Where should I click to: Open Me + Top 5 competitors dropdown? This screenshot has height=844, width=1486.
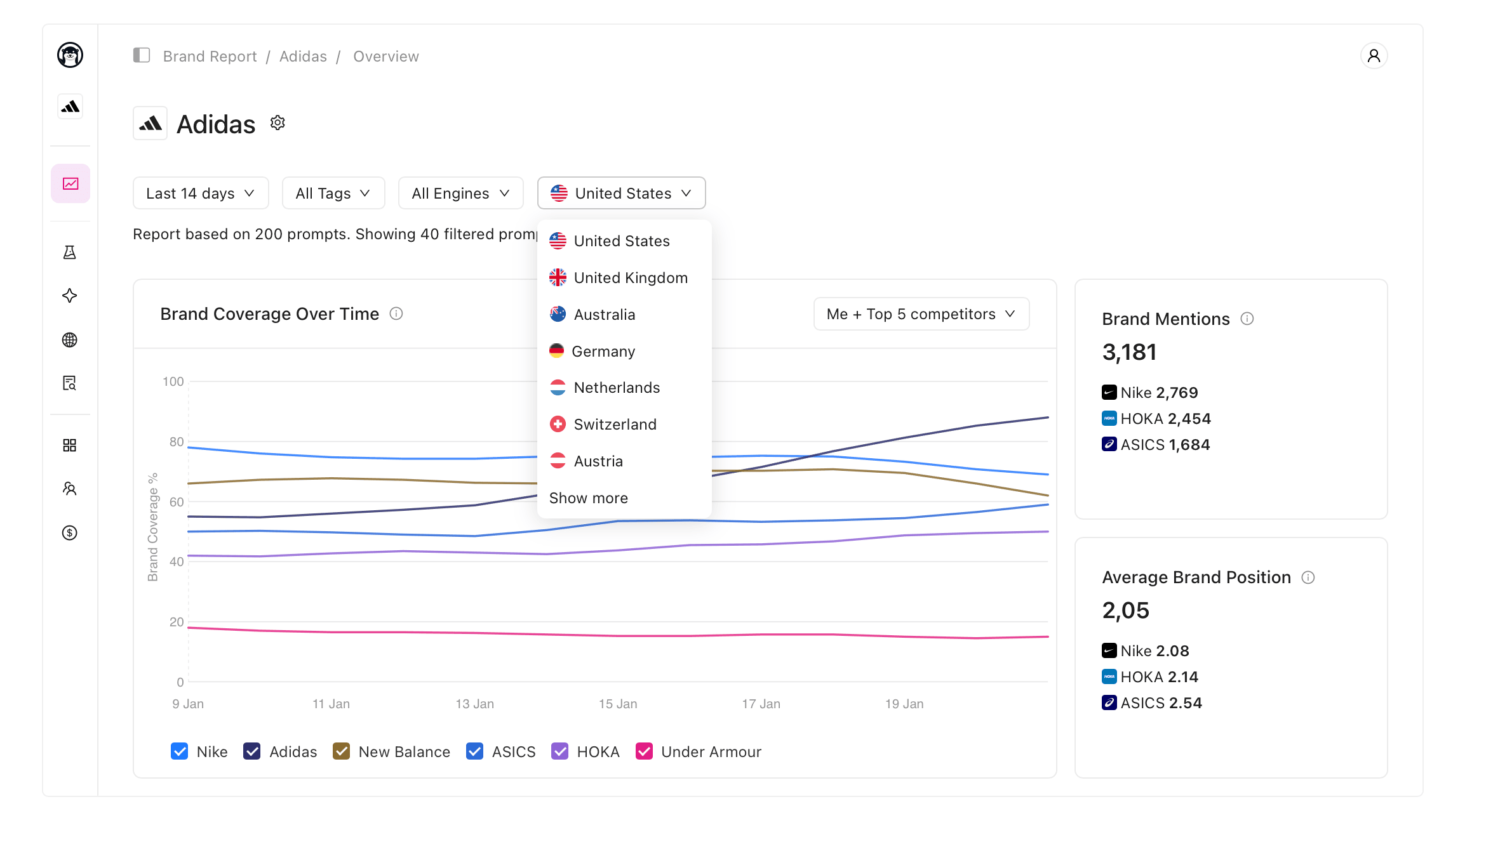921,314
